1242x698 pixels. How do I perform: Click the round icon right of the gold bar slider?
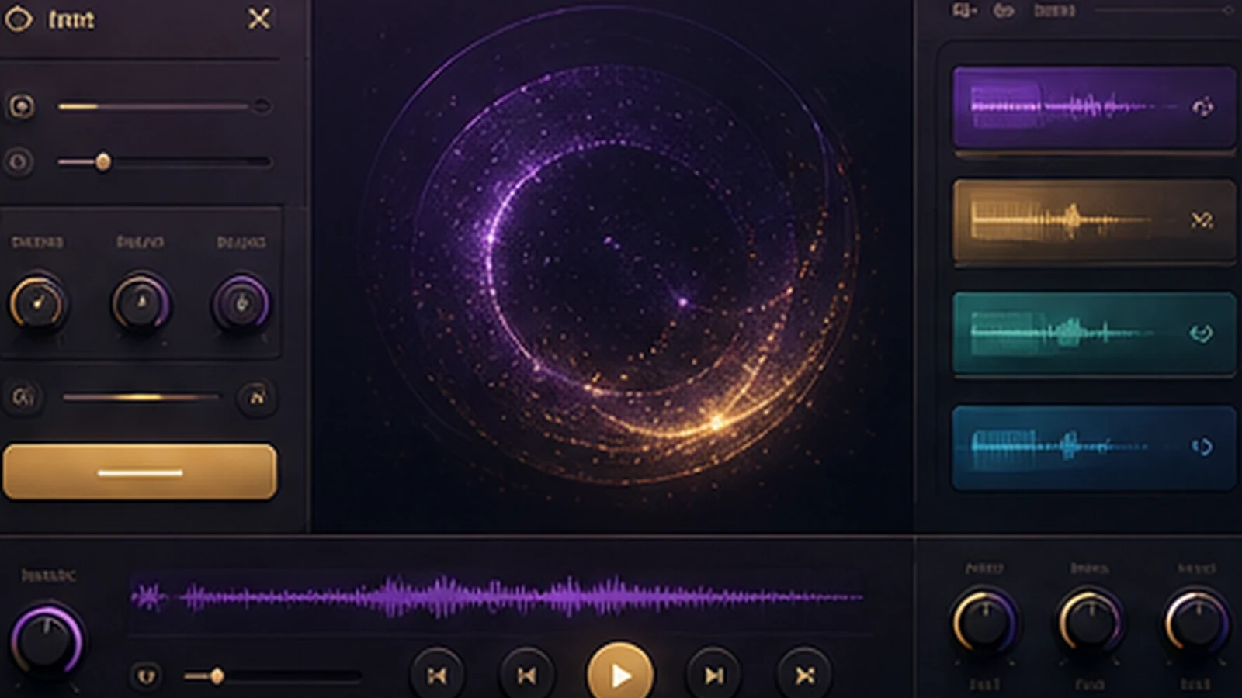coord(256,397)
